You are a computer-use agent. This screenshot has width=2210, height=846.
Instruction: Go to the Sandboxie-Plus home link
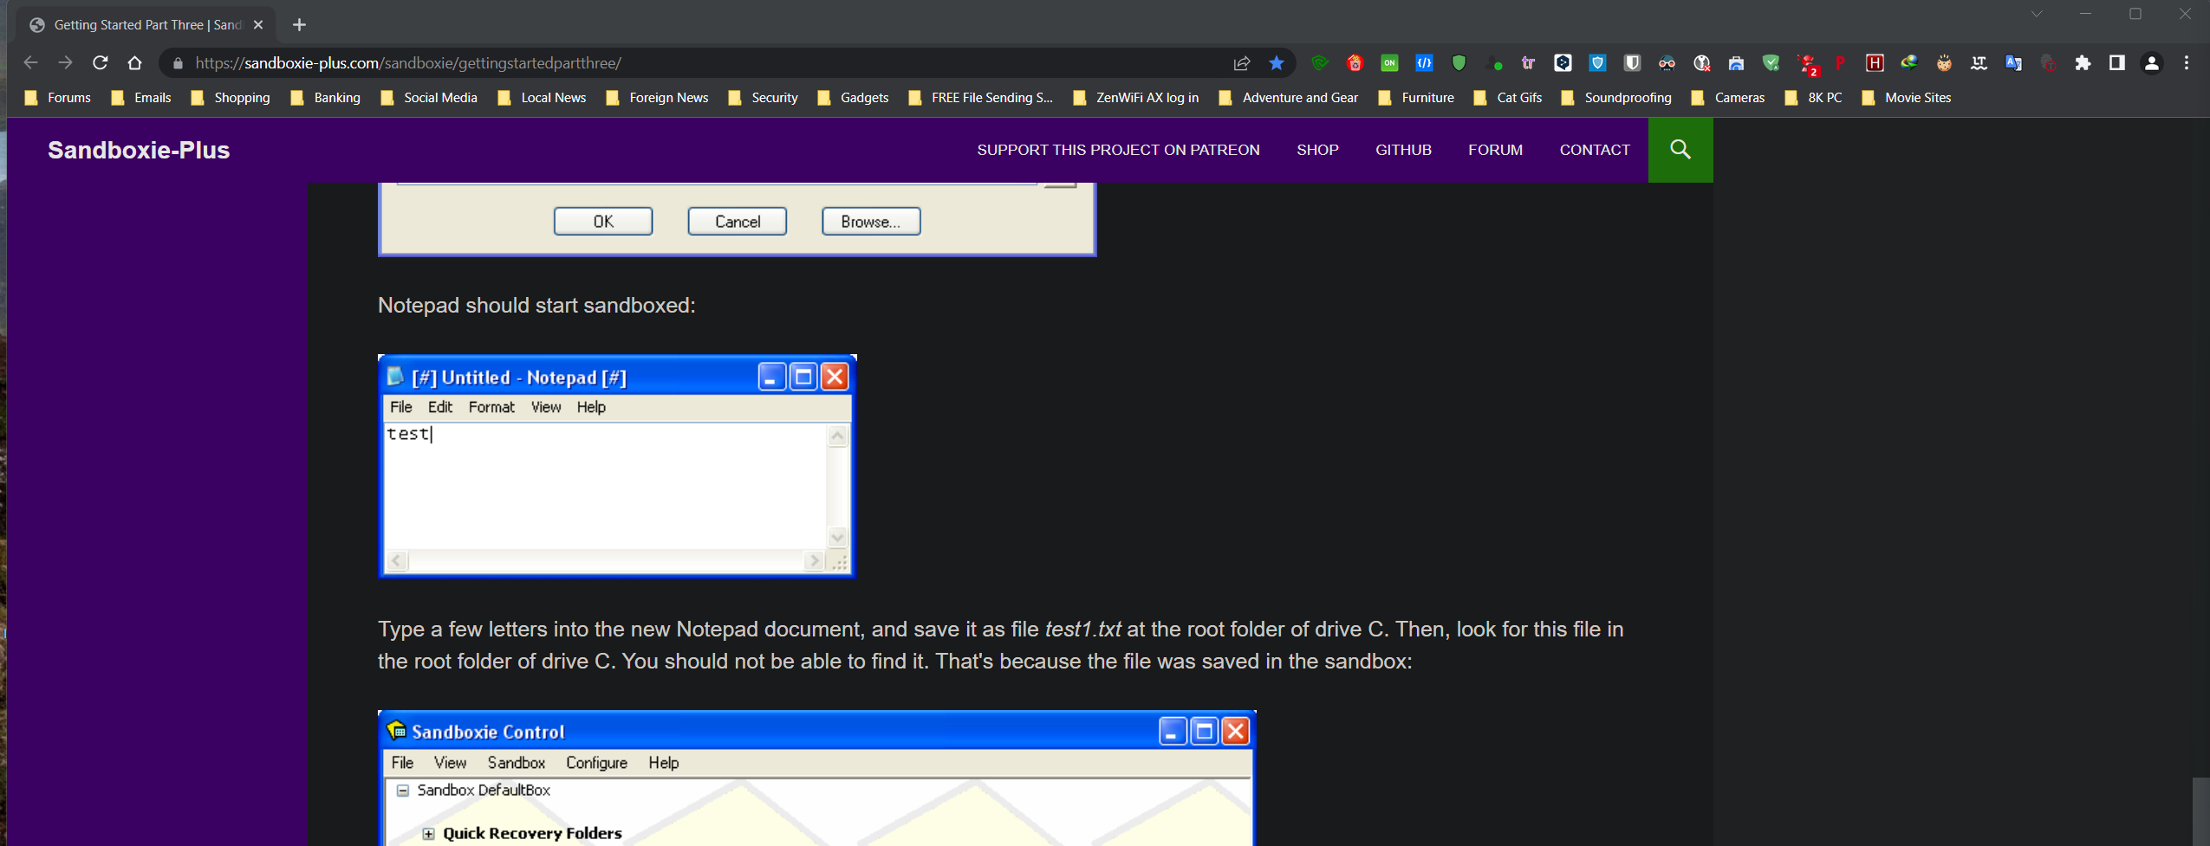pos(139,150)
